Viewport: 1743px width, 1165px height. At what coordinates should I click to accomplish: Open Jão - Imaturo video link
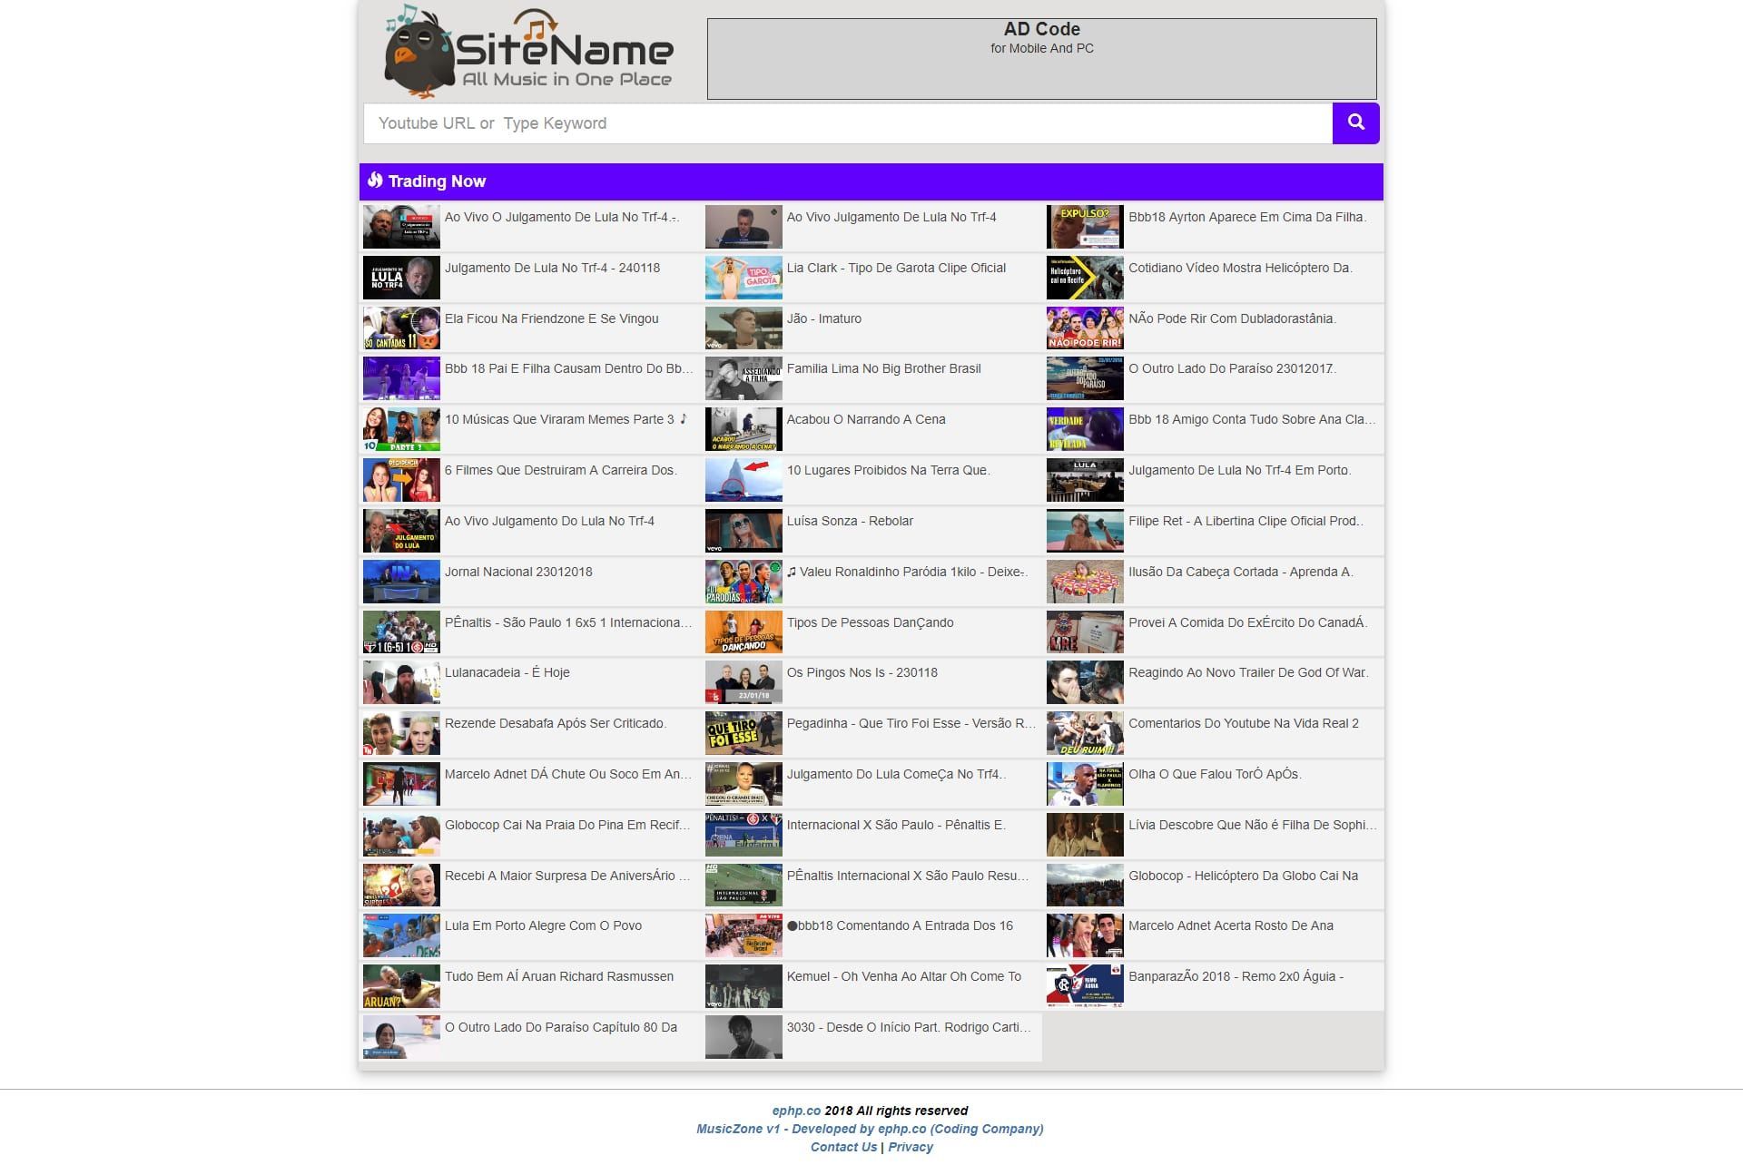(823, 318)
